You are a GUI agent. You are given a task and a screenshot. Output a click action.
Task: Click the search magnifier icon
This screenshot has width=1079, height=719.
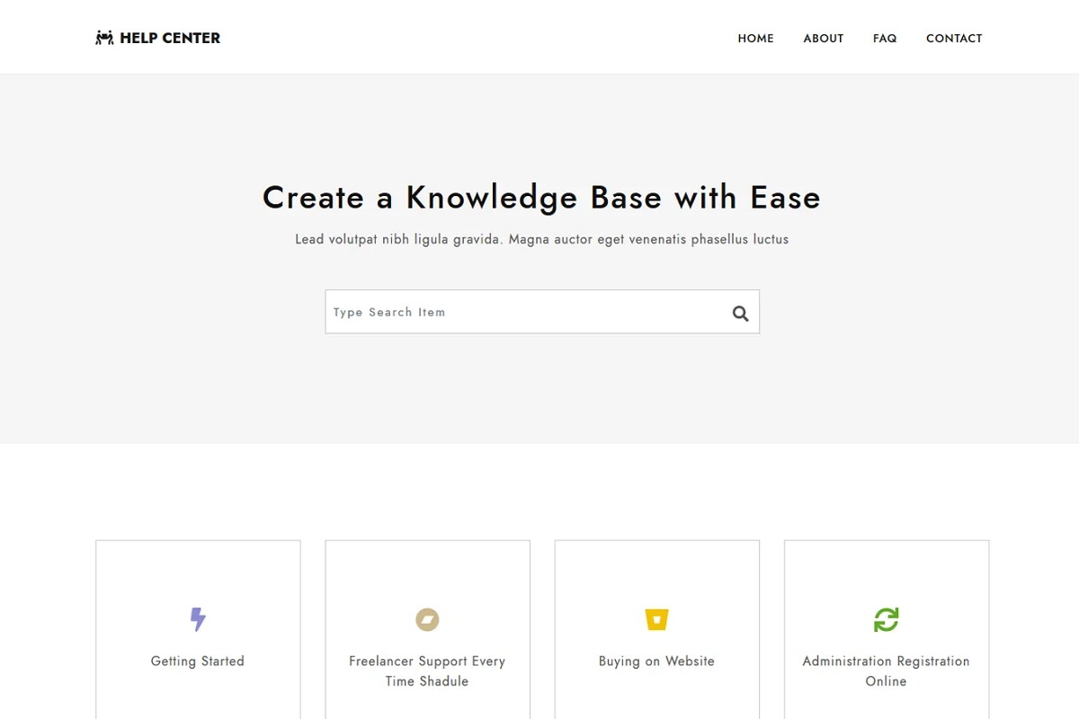(740, 313)
